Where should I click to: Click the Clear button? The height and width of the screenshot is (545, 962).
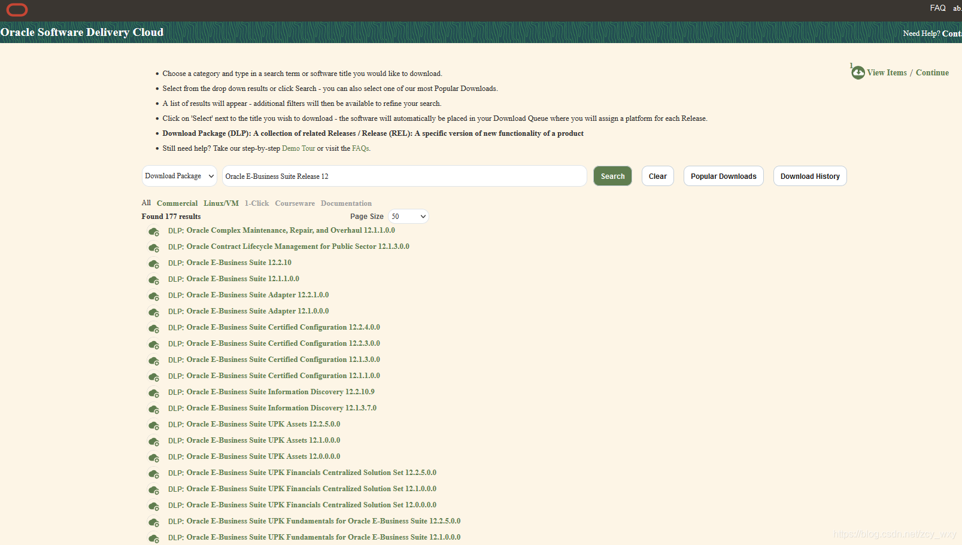(x=658, y=176)
